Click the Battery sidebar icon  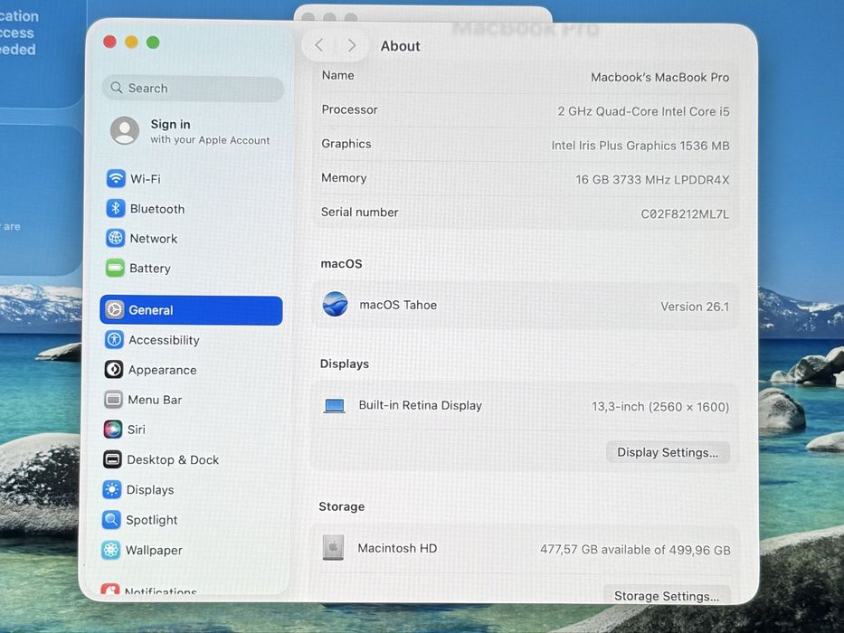point(115,268)
